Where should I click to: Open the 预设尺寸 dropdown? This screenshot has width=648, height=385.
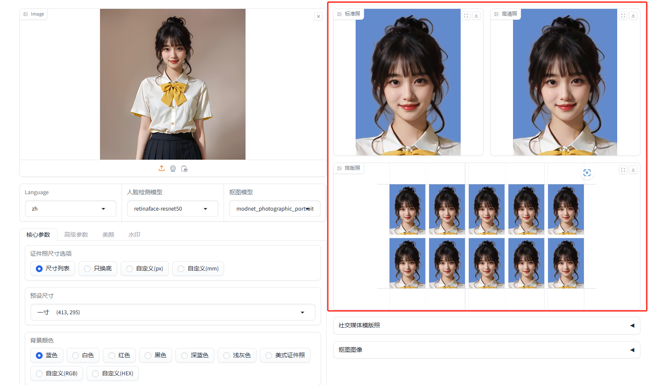[x=173, y=312]
